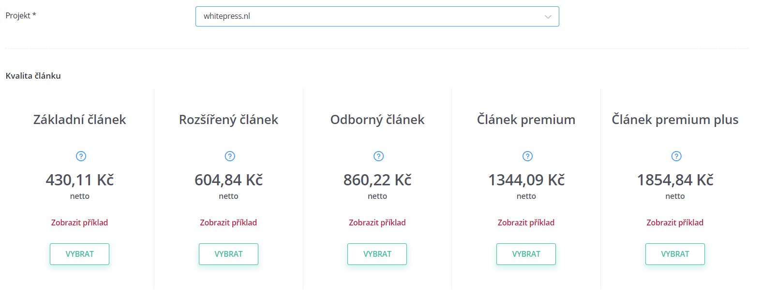This screenshot has width=763, height=306.
Task: Open Zobrazit příklad under Článek premium
Action: click(x=526, y=223)
